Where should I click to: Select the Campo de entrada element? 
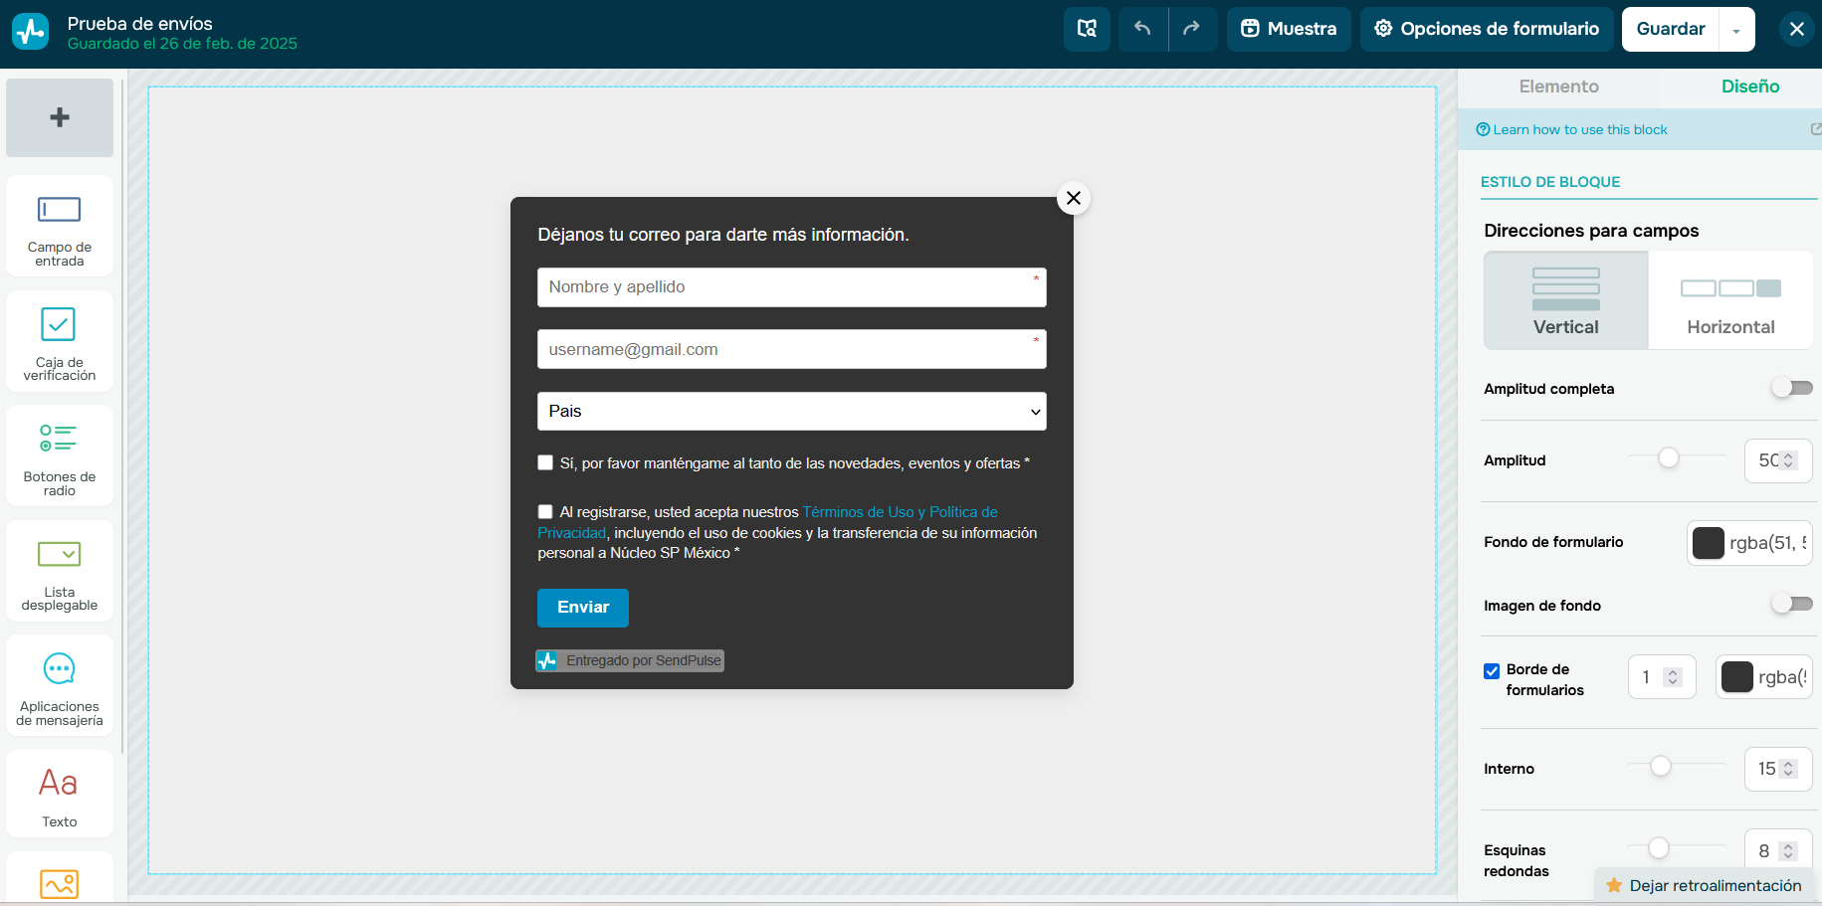click(x=60, y=226)
